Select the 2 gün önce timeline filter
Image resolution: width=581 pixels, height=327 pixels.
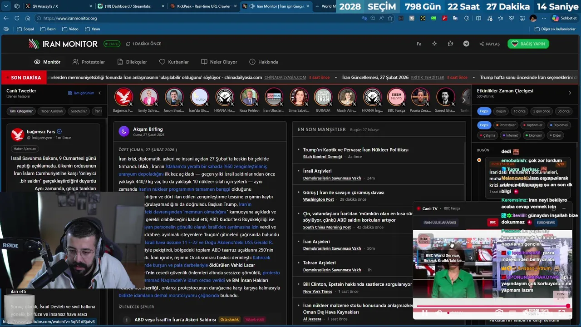tap(541, 111)
